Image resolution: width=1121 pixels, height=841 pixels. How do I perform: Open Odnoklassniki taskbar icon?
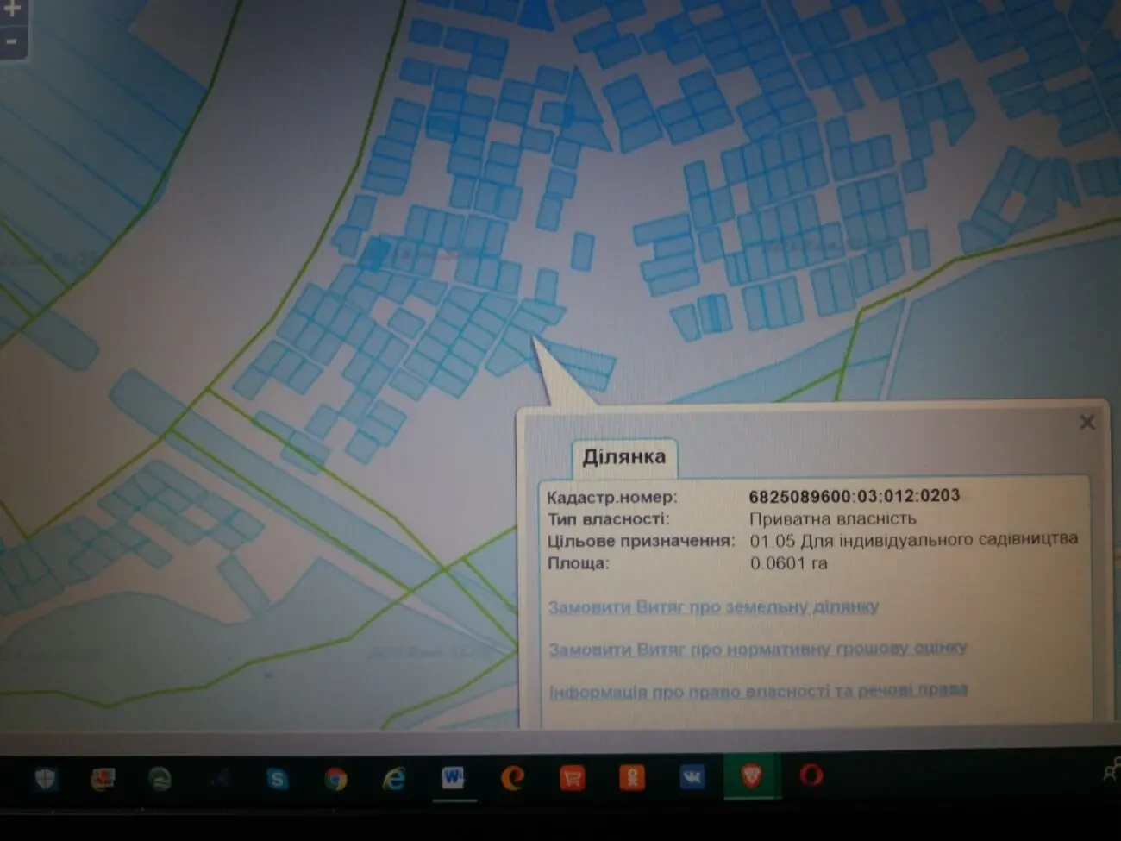(632, 778)
